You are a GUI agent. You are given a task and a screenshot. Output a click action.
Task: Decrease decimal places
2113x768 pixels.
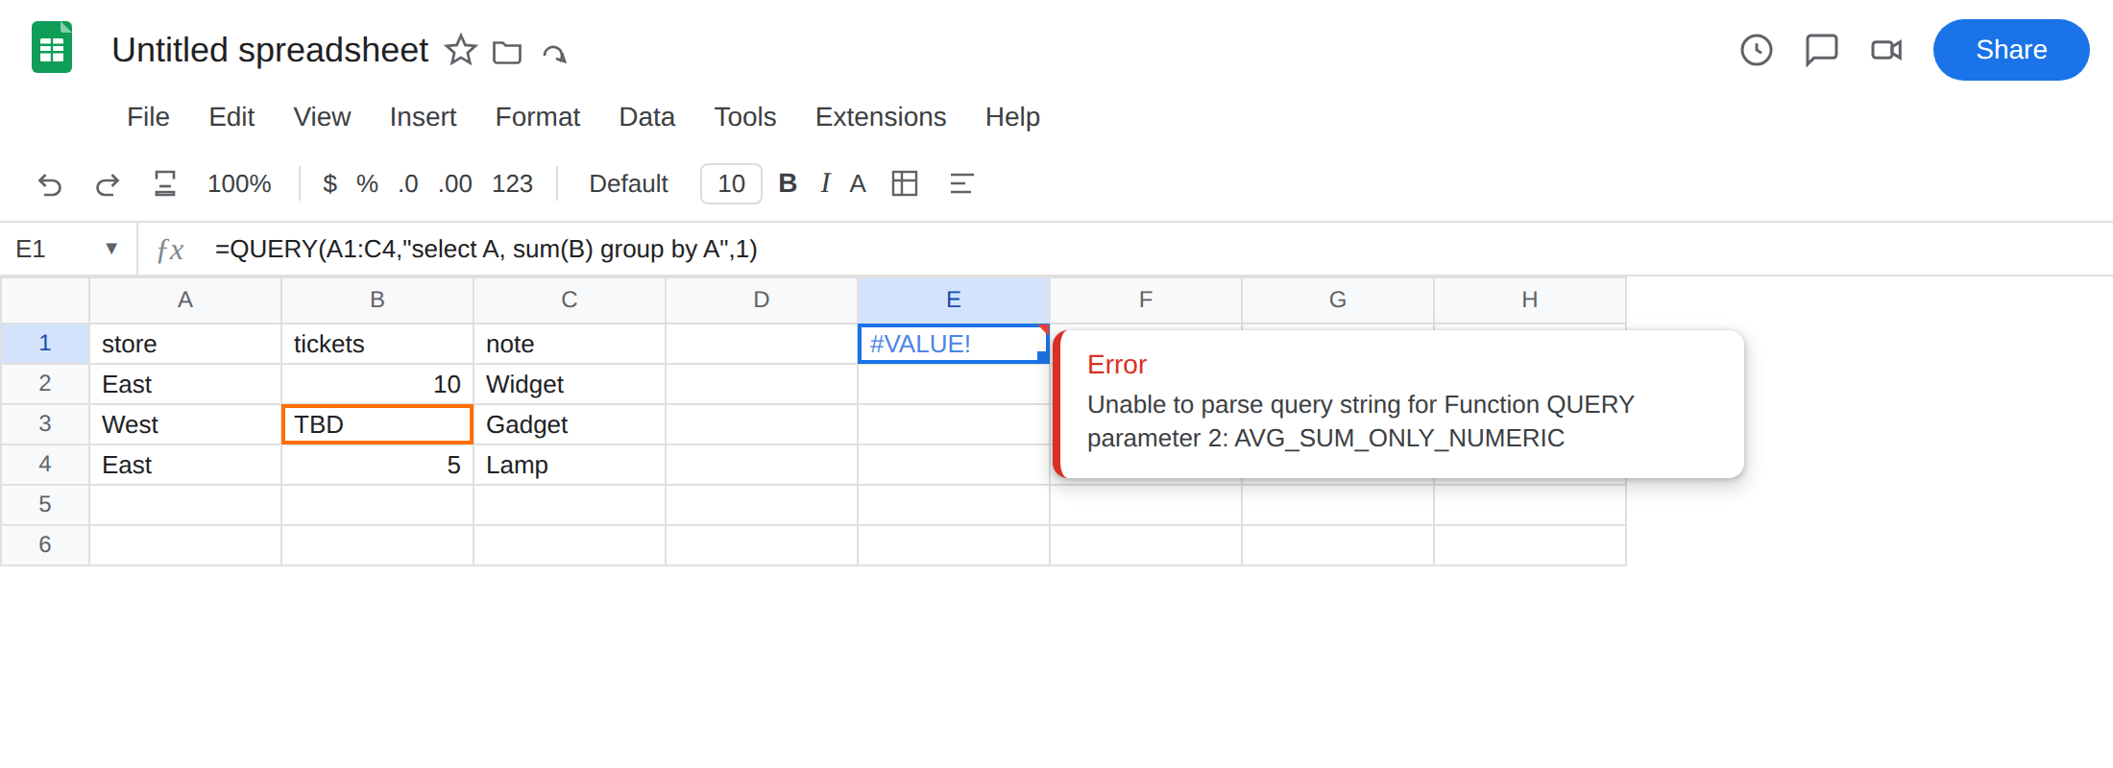408,183
